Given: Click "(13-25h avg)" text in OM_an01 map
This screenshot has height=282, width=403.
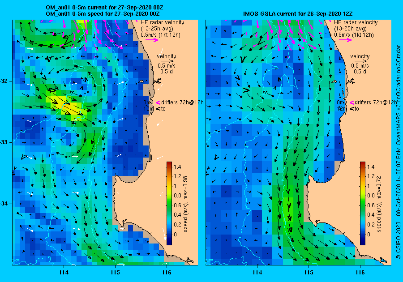Looking at the screenshot, I should [157, 29].
